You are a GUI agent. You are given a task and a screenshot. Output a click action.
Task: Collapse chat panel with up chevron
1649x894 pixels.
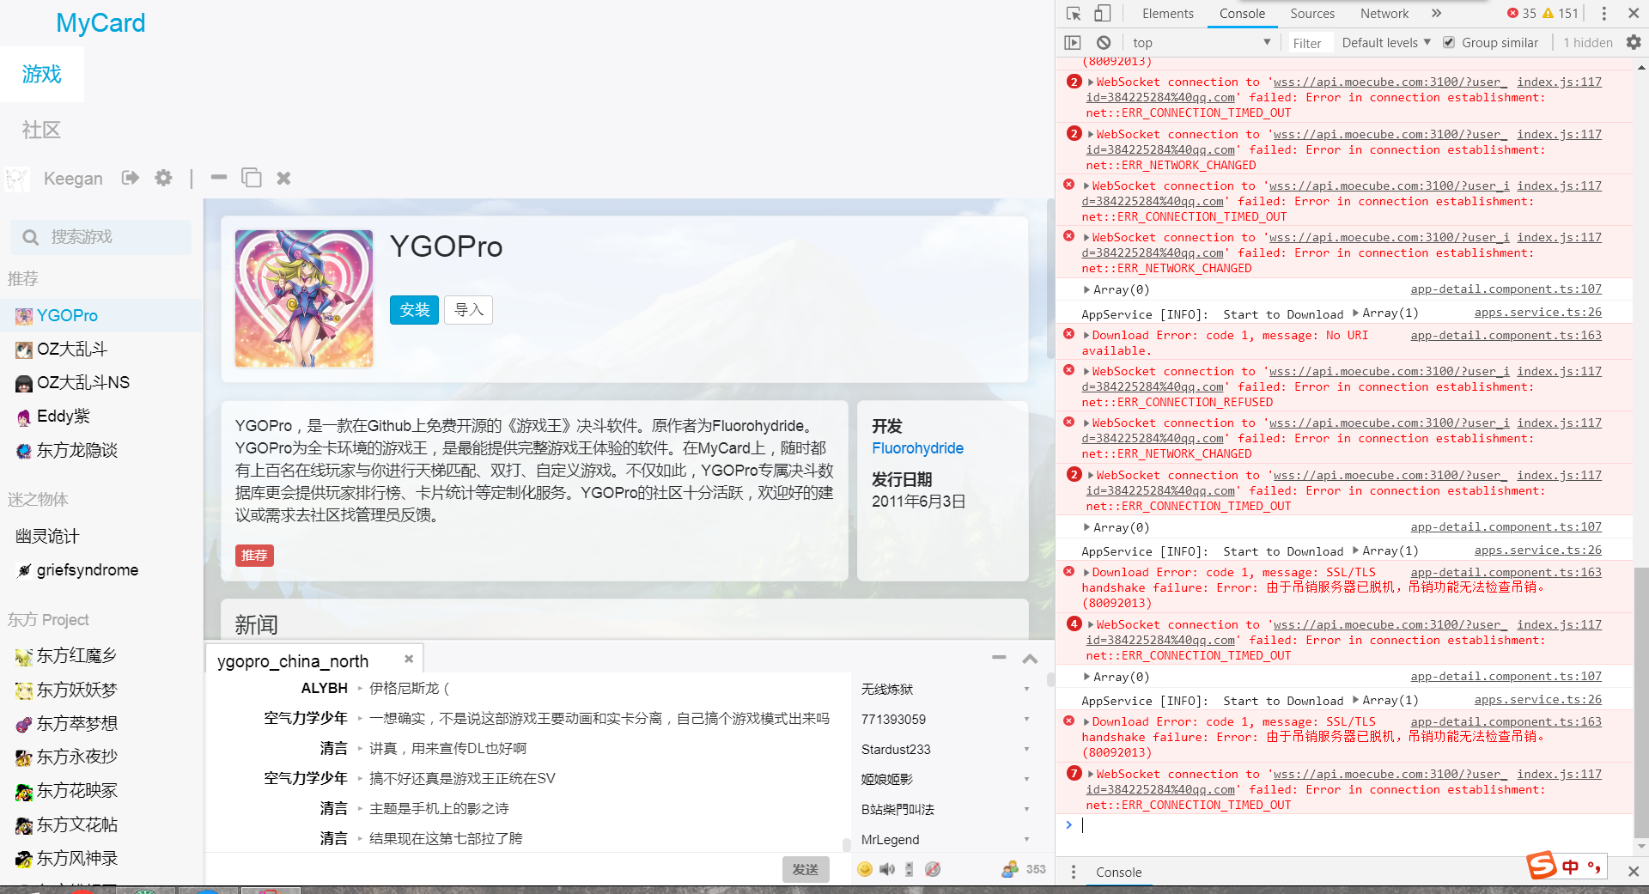tap(1030, 659)
